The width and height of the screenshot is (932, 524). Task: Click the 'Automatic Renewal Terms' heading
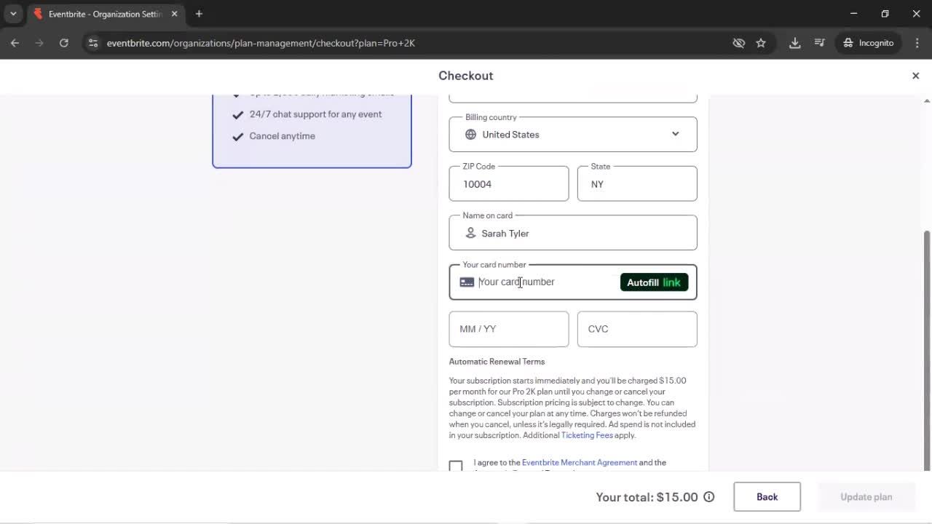click(497, 362)
